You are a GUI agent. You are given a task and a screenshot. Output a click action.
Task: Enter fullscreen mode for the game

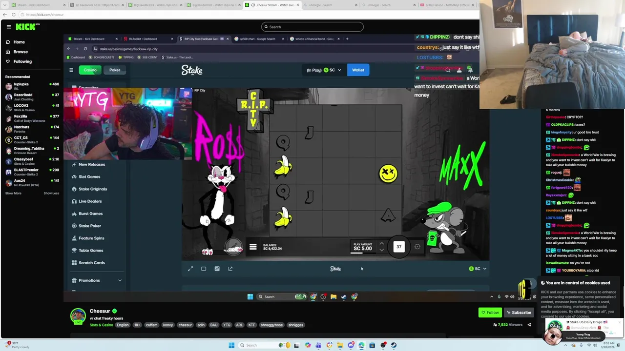click(190, 269)
